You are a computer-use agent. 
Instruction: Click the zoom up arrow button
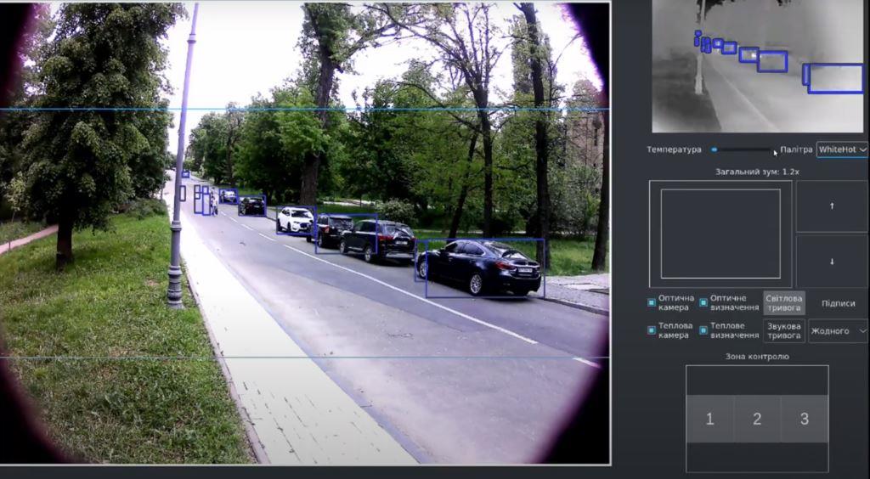pyautogui.click(x=831, y=206)
